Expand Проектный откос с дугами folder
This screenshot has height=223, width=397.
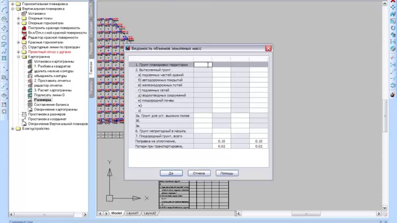18,52
